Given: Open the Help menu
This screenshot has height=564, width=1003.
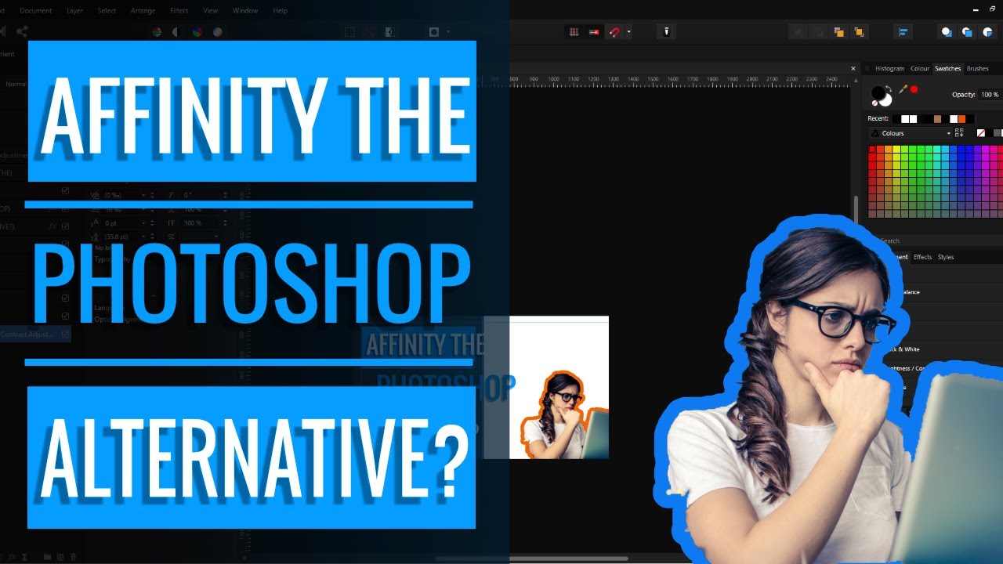Looking at the screenshot, I should point(280,11).
